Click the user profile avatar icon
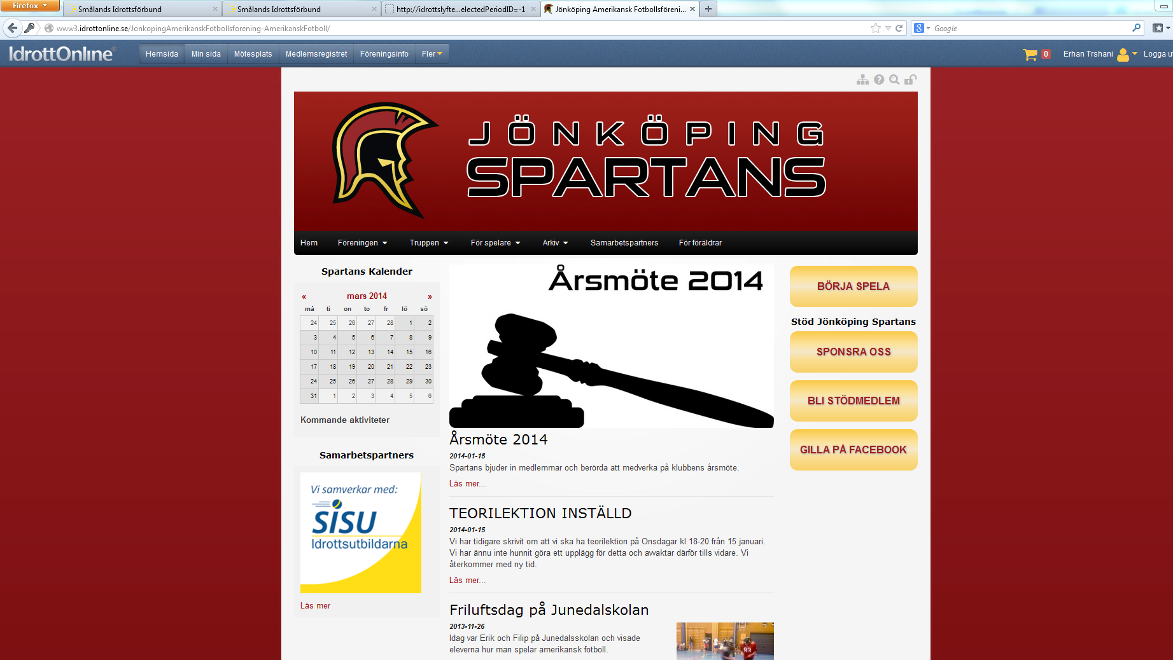Image resolution: width=1173 pixels, height=660 pixels. pos(1123,55)
